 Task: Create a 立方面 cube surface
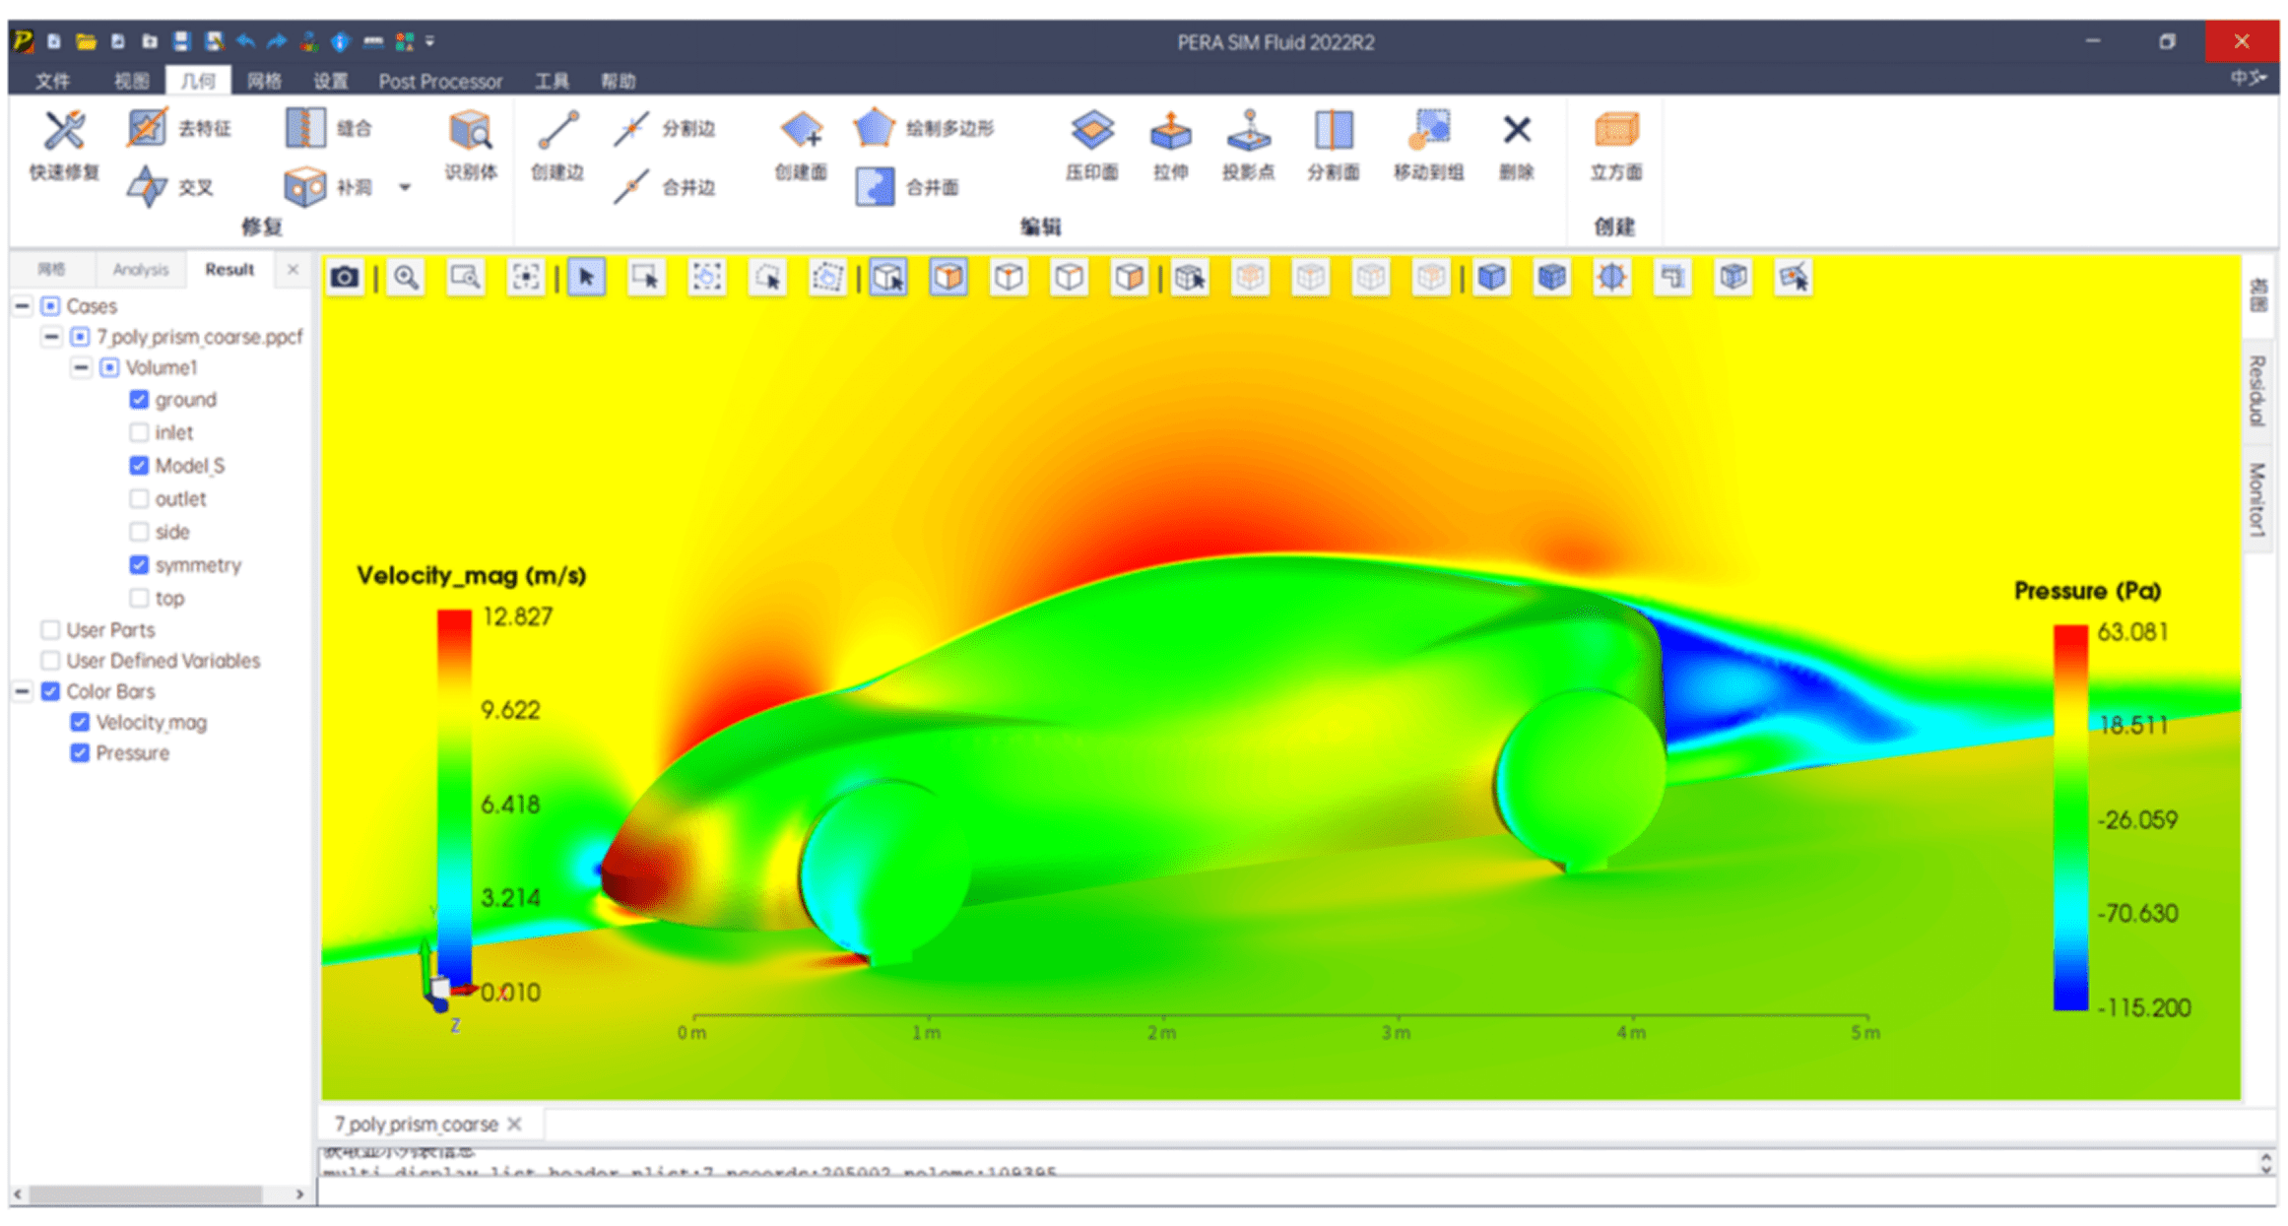click(1615, 146)
